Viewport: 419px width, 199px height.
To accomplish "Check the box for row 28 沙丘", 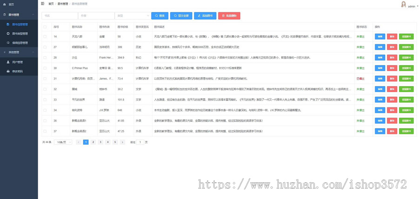I will 45,58.
